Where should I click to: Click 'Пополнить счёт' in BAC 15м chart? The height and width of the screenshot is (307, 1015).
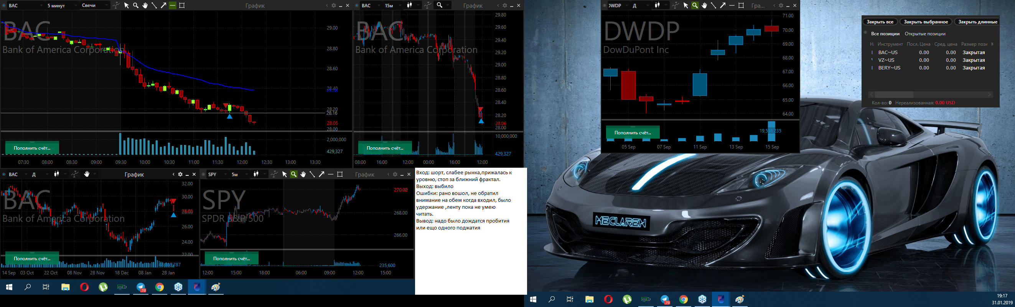tap(385, 148)
